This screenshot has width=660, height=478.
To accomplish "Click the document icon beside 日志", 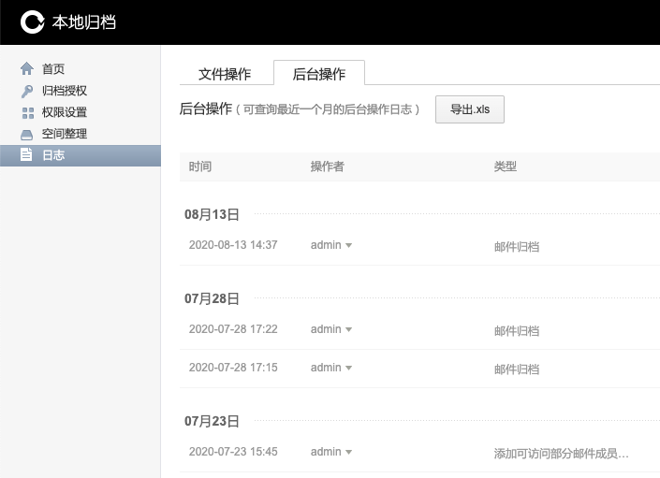I will point(26,155).
